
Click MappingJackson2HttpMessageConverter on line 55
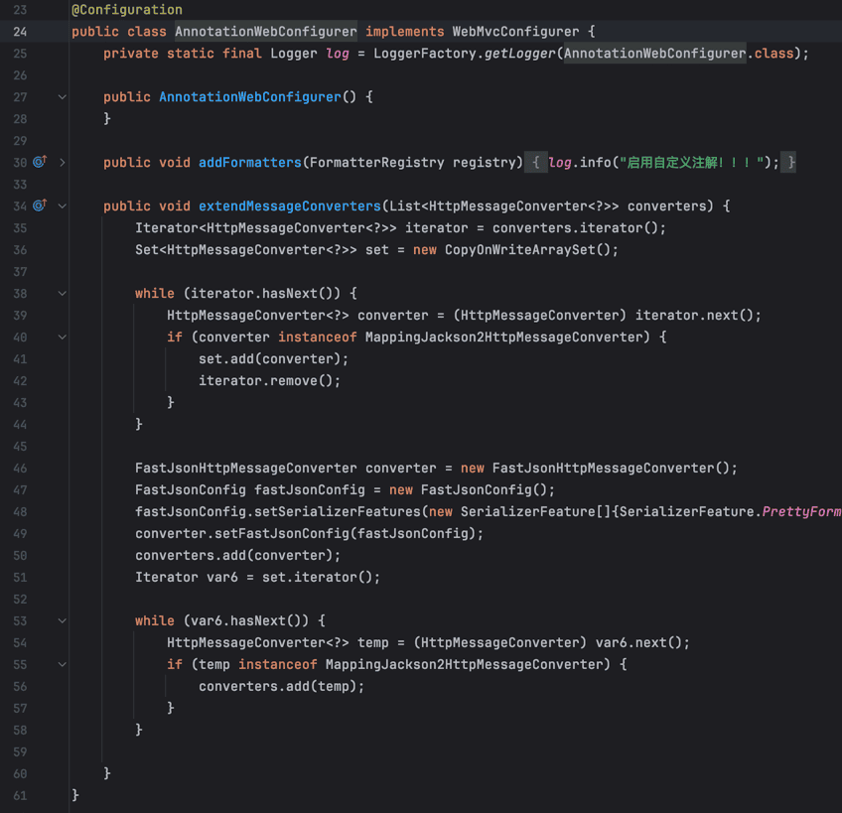click(465, 664)
